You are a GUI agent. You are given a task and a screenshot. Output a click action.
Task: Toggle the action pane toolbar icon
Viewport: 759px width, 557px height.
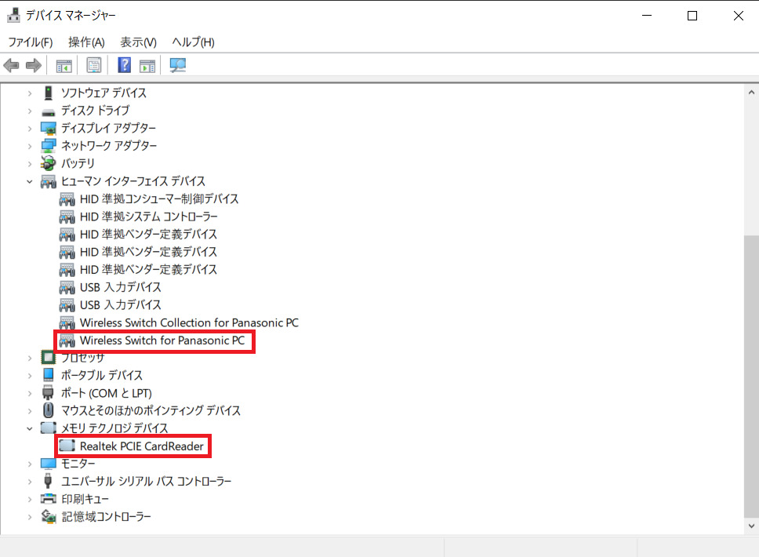147,65
